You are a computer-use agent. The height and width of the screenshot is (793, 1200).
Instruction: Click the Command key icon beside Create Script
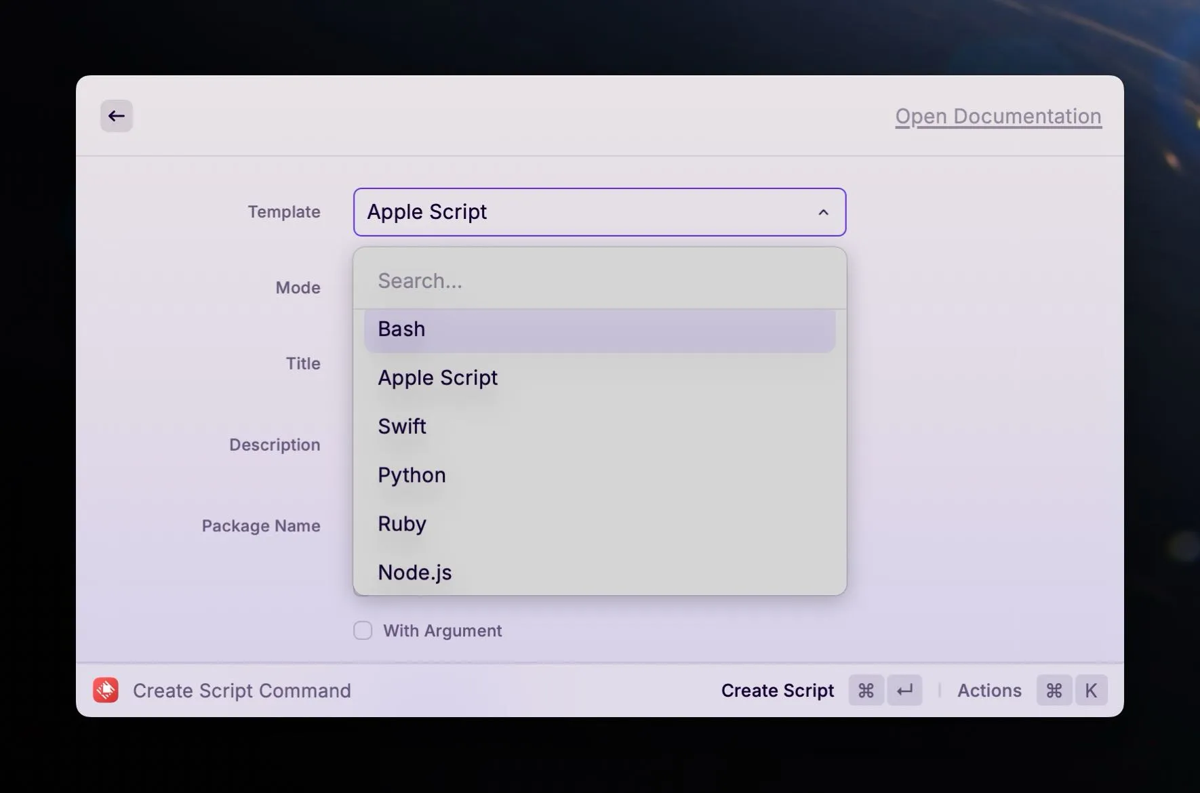(866, 690)
